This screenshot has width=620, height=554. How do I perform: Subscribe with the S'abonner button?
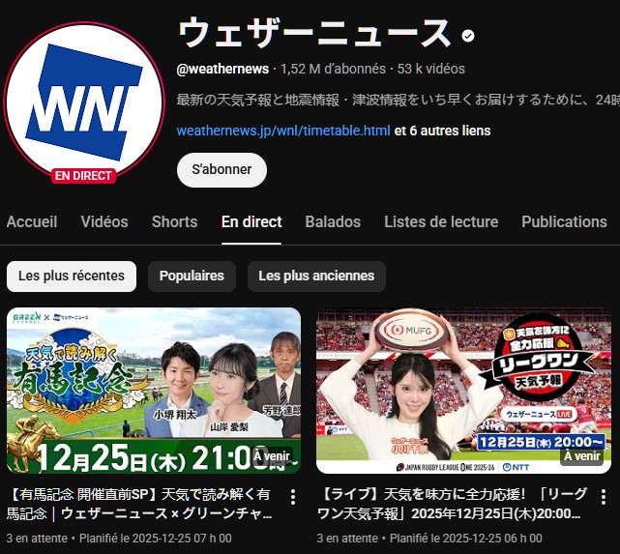(221, 170)
